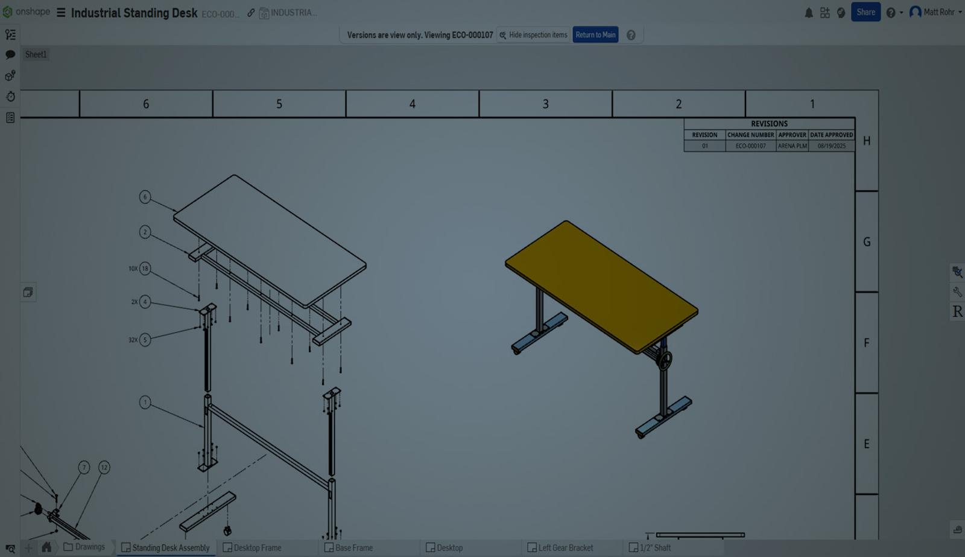This screenshot has width=965, height=557.
Task: Click the stopwatch icon in the left sidebar
Action: (10, 97)
